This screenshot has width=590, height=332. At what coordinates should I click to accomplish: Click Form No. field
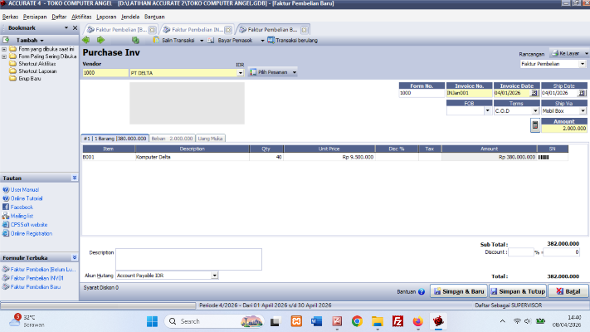(422, 93)
